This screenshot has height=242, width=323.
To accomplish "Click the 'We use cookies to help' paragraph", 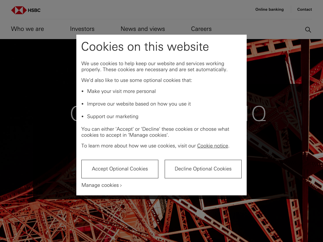I will pos(154,66).
